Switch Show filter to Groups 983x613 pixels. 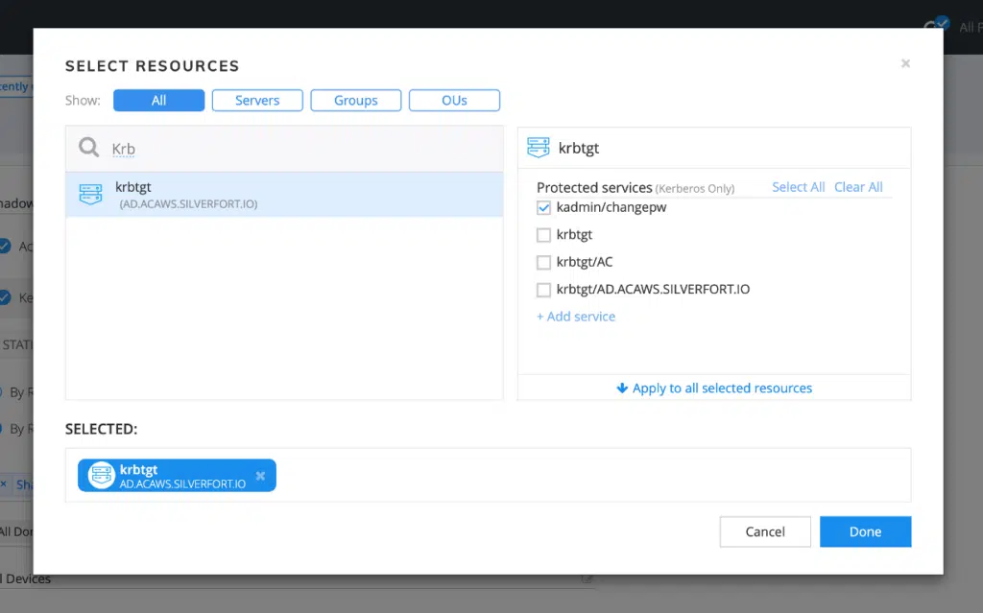tap(355, 100)
